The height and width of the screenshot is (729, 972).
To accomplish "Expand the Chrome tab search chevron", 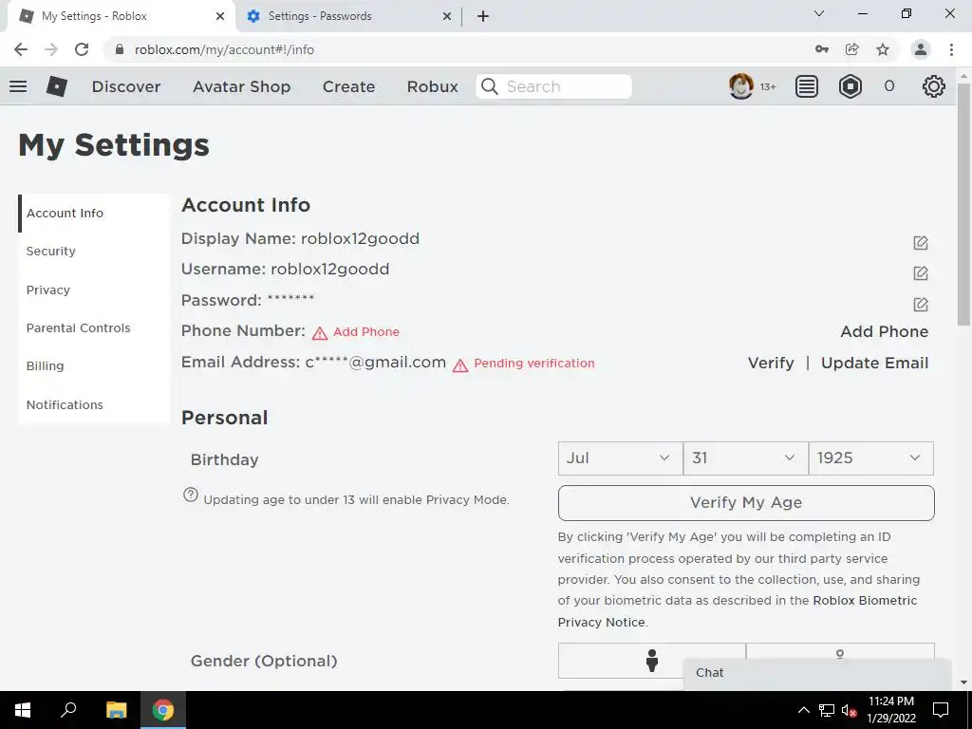I will coord(819,13).
